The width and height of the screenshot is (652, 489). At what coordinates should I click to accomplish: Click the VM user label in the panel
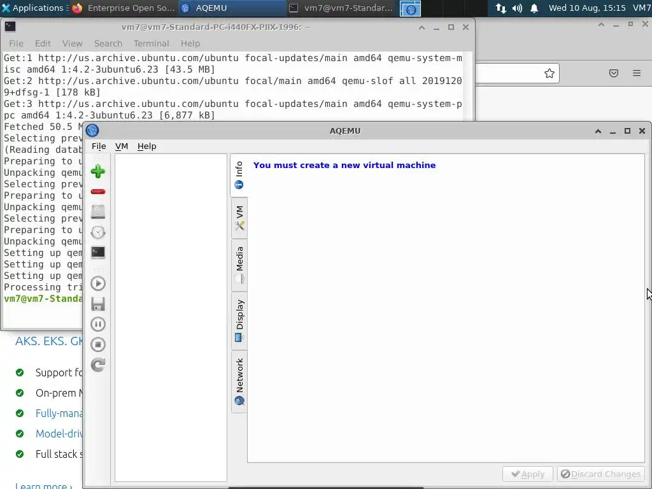[x=642, y=8]
